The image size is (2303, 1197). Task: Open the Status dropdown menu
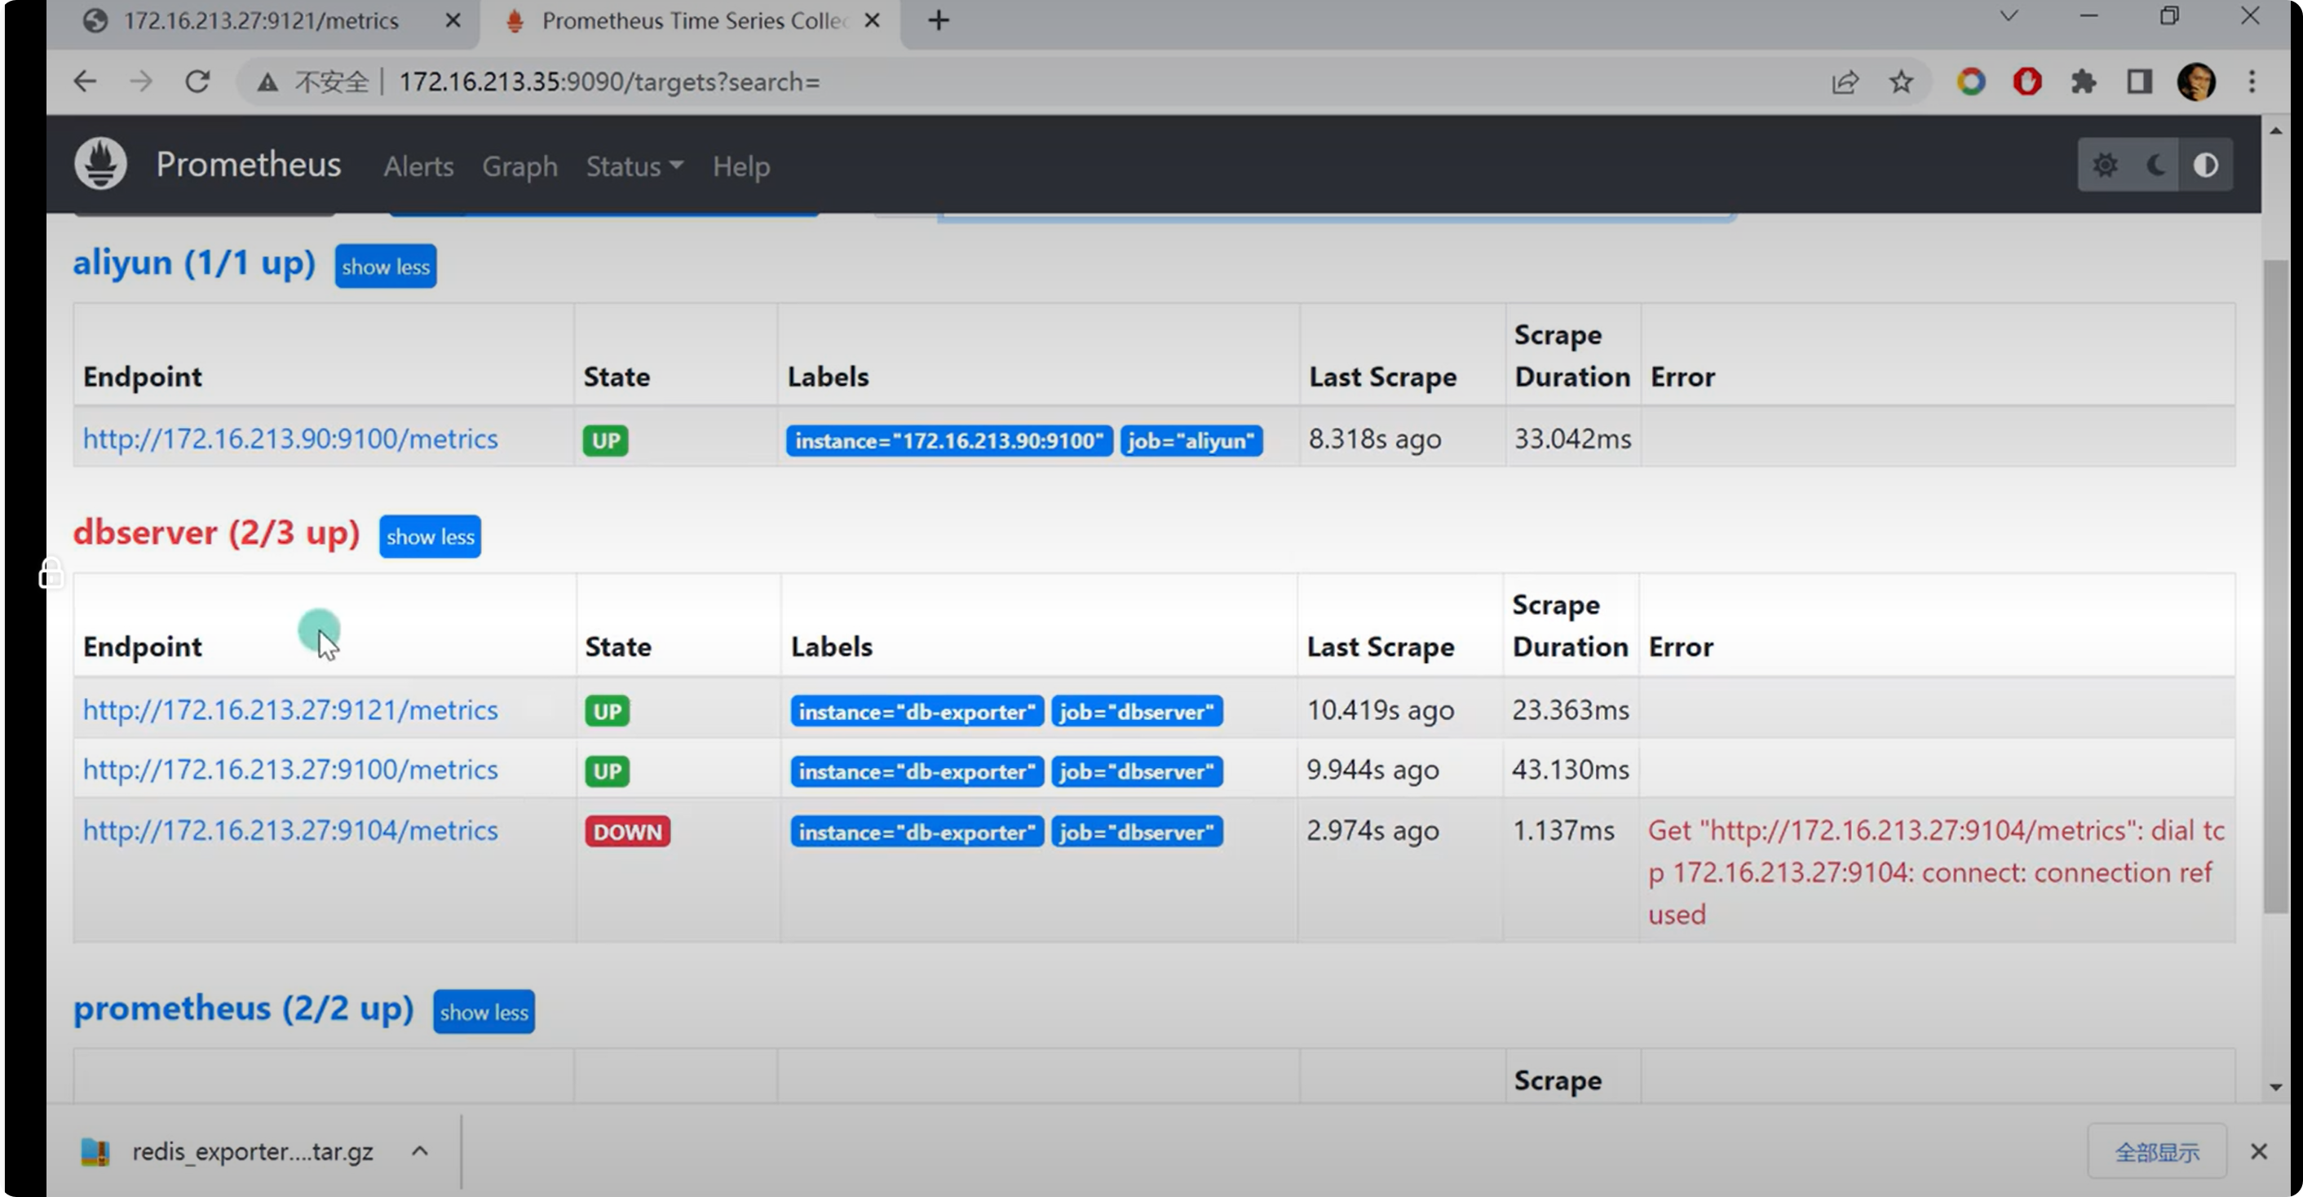click(634, 166)
